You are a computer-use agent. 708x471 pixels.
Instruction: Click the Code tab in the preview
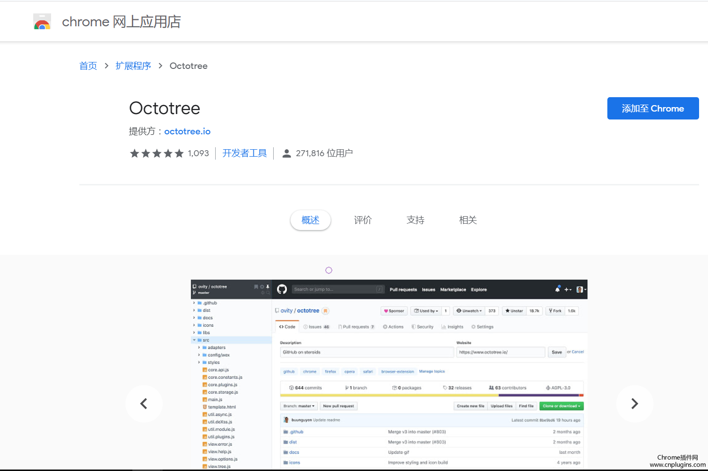tap(287, 327)
